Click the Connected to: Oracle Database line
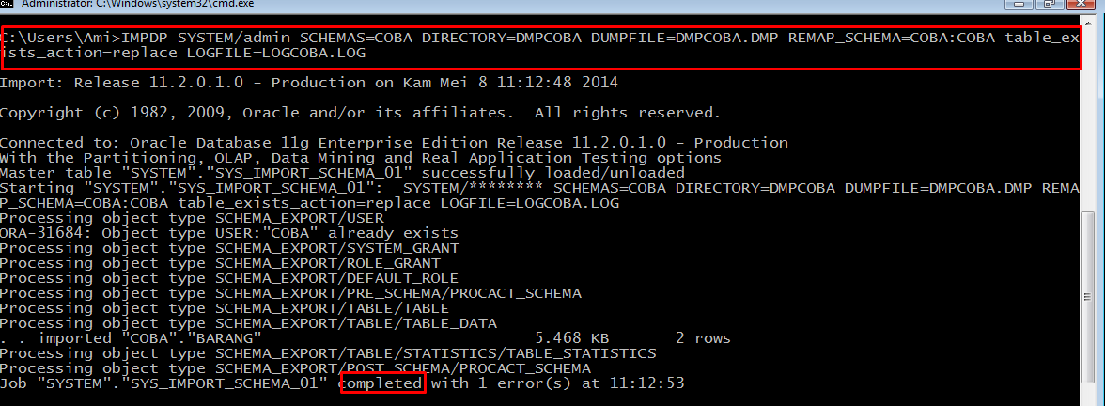 click(x=394, y=143)
